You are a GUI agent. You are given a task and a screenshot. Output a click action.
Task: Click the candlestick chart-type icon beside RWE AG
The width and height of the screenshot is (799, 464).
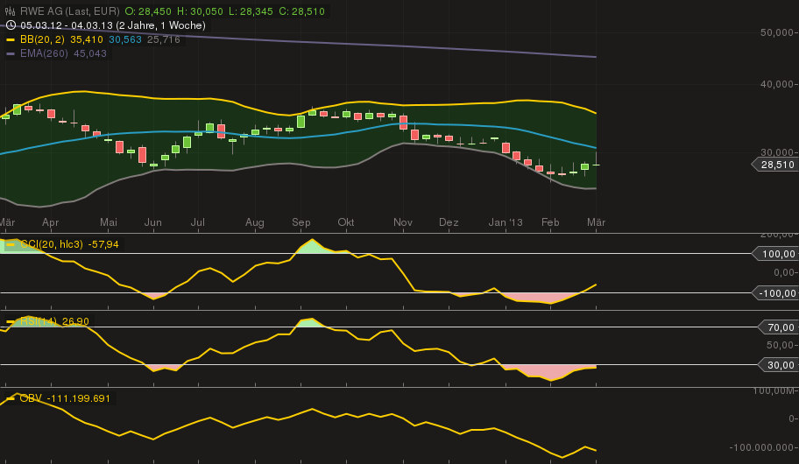pos(11,11)
